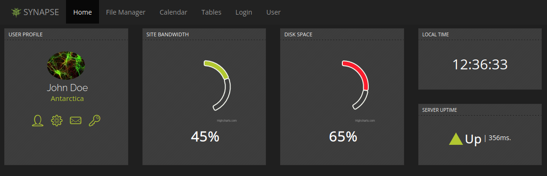Click the green Up triangle indicator

(x=456, y=139)
